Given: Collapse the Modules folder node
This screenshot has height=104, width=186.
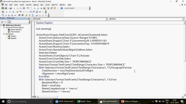Looking at the screenshot, I should point(4,34).
